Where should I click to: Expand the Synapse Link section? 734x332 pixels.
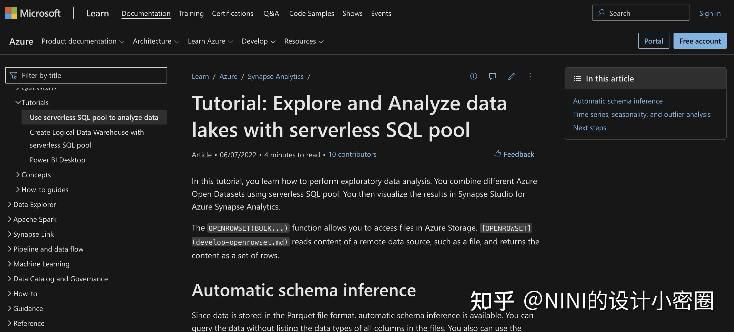tap(10, 234)
